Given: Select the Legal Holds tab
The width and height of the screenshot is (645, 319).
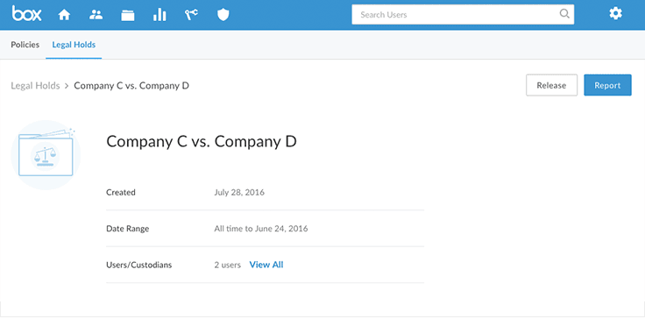Looking at the screenshot, I should click(74, 45).
